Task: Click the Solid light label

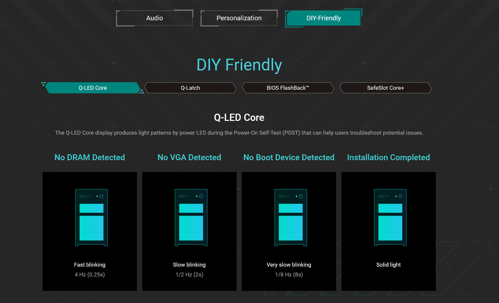Action: click(389, 265)
